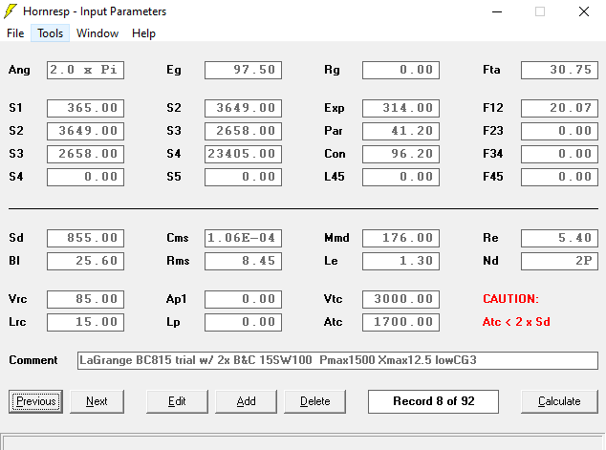Click the Bl field with 25.60
This screenshot has width=606, height=450.
pyautogui.click(x=85, y=261)
